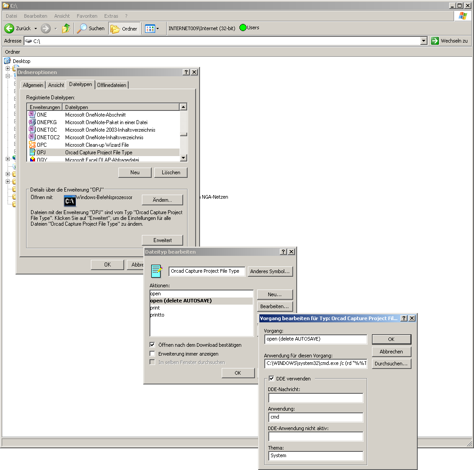Click Durchsuchen... button
The height and width of the screenshot is (470, 474).
[x=391, y=364]
